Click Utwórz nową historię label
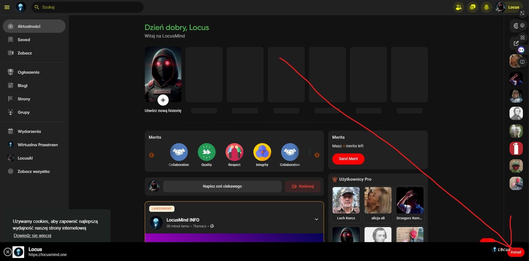Screen dimensions: 529x261 pos(163,111)
